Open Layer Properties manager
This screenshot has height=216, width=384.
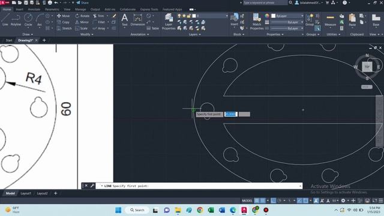169,22
